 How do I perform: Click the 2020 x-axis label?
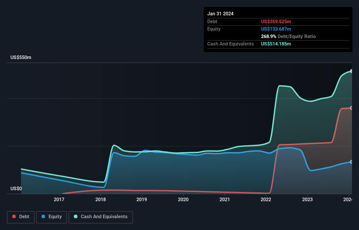pos(183,199)
